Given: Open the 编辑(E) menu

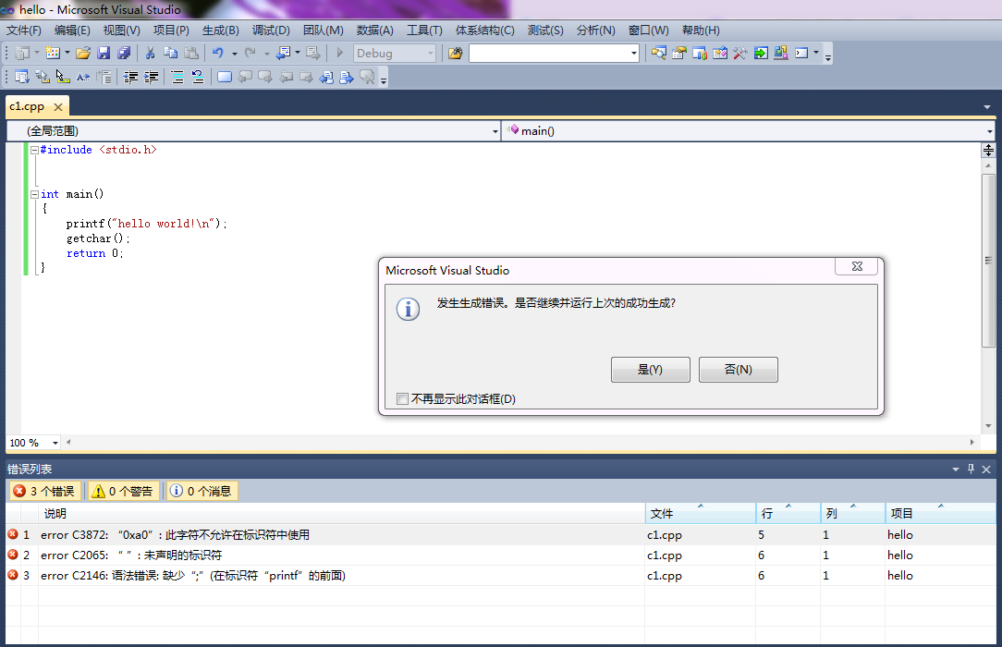Looking at the screenshot, I should (72, 30).
